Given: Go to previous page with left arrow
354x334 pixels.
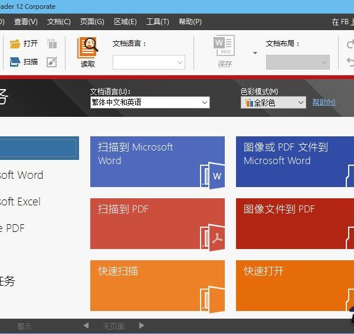Looking at the screenshot, I should click(x=86, y=326).
